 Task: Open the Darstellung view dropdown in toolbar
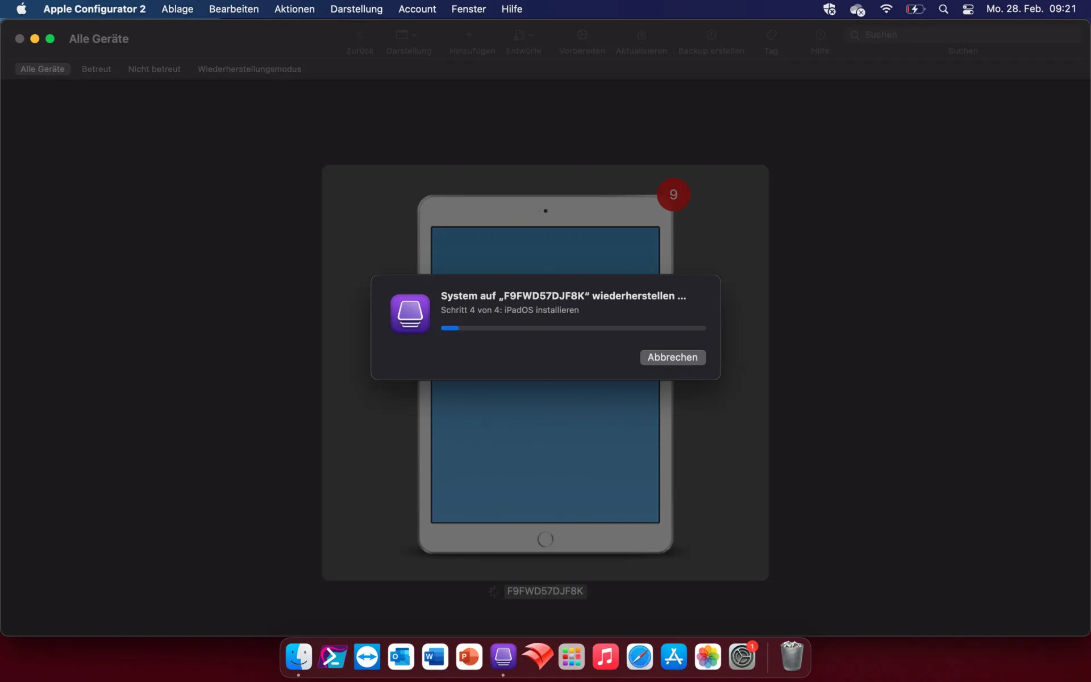click(x=406, y=35)
